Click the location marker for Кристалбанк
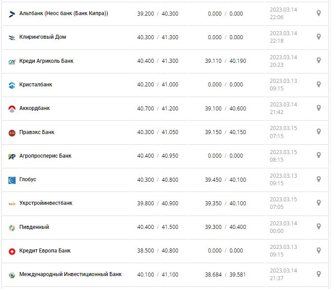The height and width of the screenshot is (289, 331). [x=319, y=84]
